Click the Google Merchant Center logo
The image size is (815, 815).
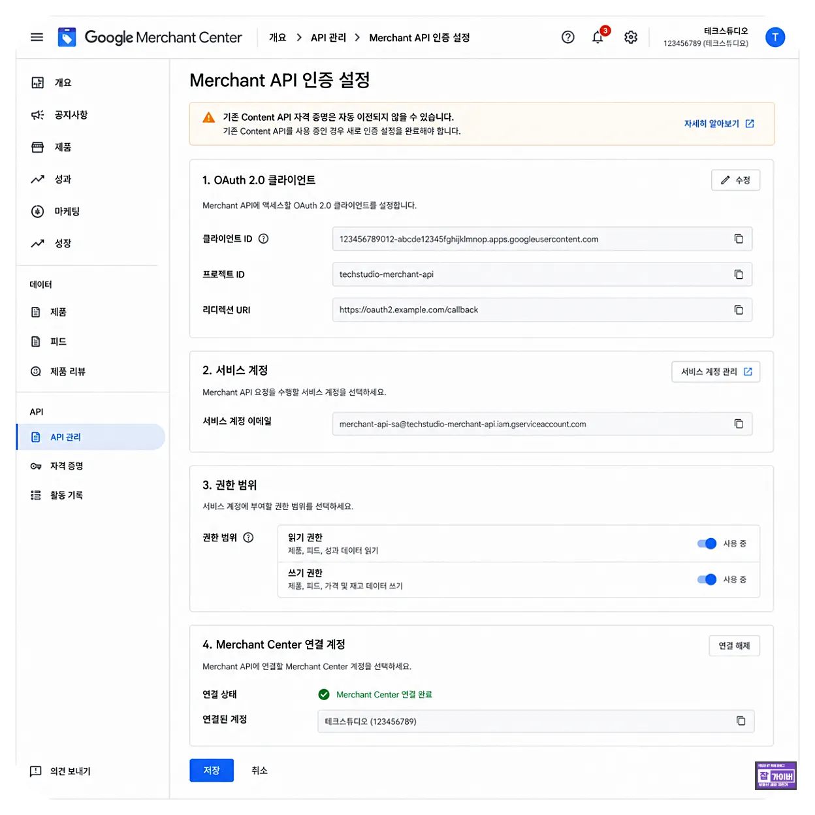(150, 37)
